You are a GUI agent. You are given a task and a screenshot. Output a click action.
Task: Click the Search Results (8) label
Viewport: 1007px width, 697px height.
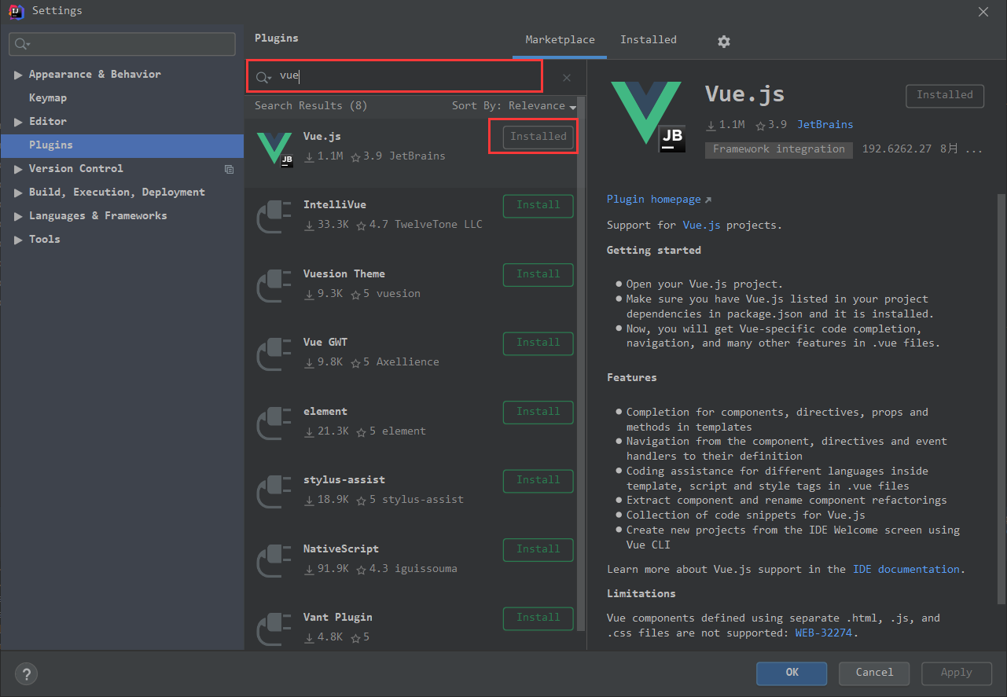point(311,106)
